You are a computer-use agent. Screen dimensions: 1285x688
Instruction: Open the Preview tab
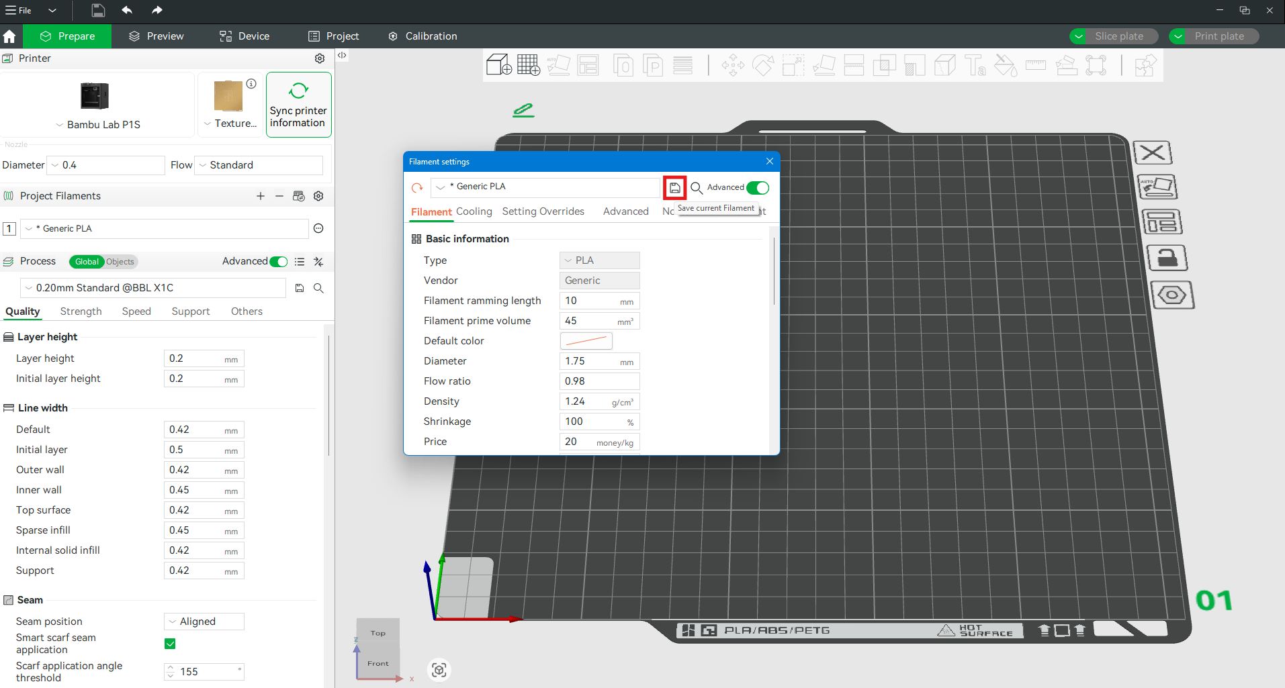[157, 36]
